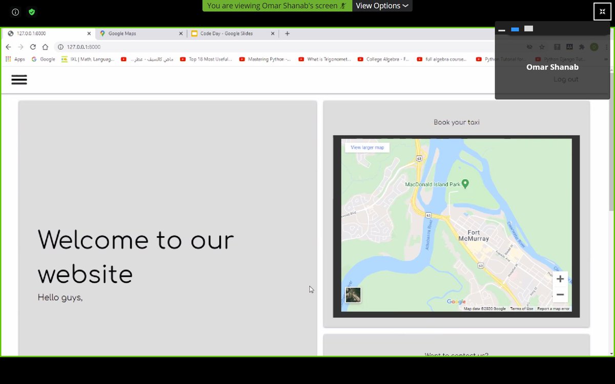615x384 pixels.
Task: Open the Zoom View Options dropdown
Action: pos(382,6)
